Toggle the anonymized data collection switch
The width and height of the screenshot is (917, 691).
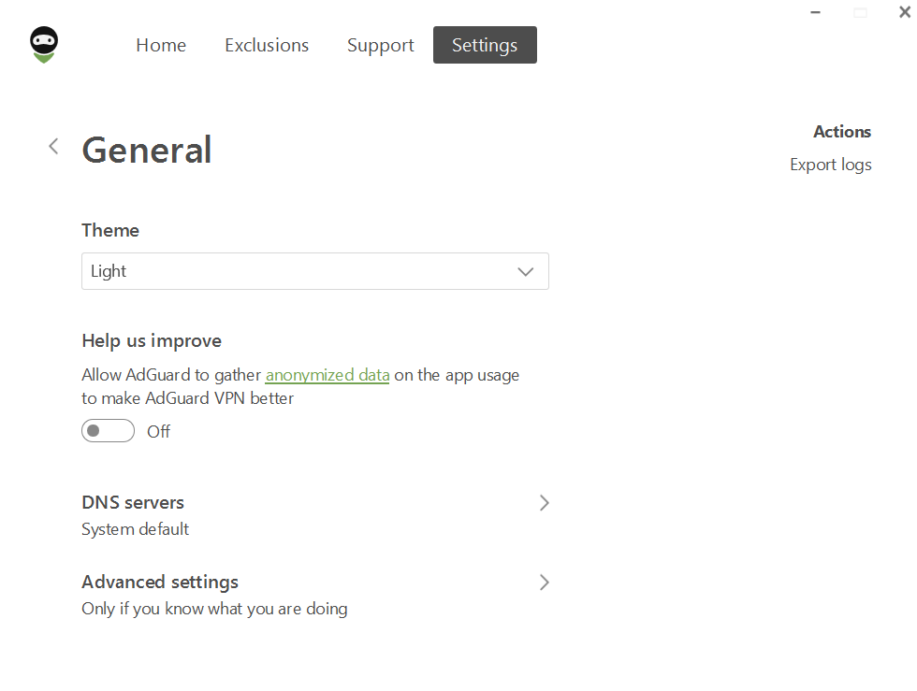(x=109, y=431)
